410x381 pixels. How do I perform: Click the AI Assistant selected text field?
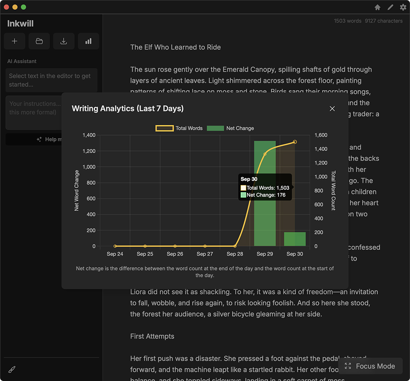click(51, 80)
